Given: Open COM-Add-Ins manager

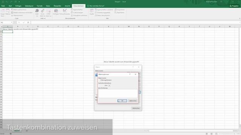Looking at the screenshot, I should point(49,13).
